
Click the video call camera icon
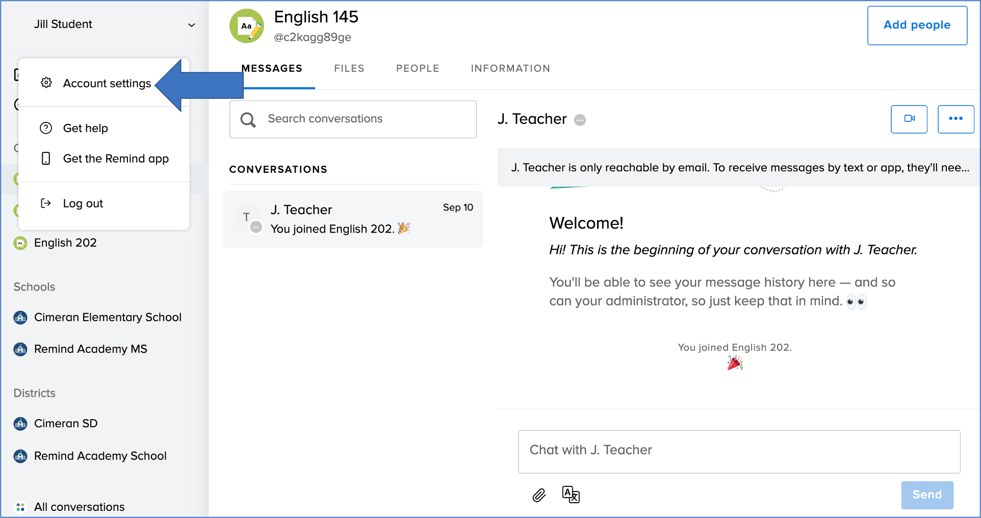909,119
